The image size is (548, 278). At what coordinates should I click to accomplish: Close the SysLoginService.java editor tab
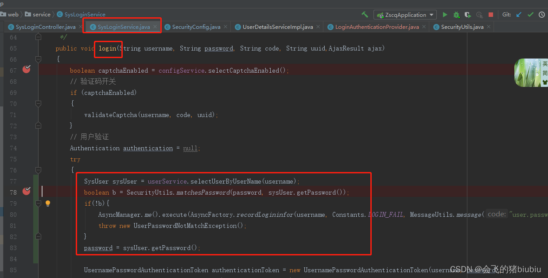tap(156, 26)
